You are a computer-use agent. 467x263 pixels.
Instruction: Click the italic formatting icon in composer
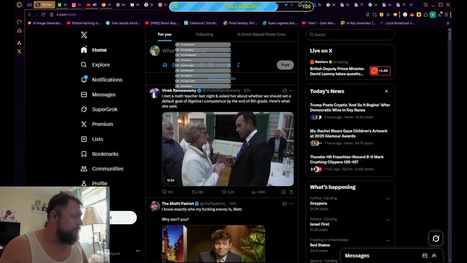pyautogui.click(x=238, y=65)
